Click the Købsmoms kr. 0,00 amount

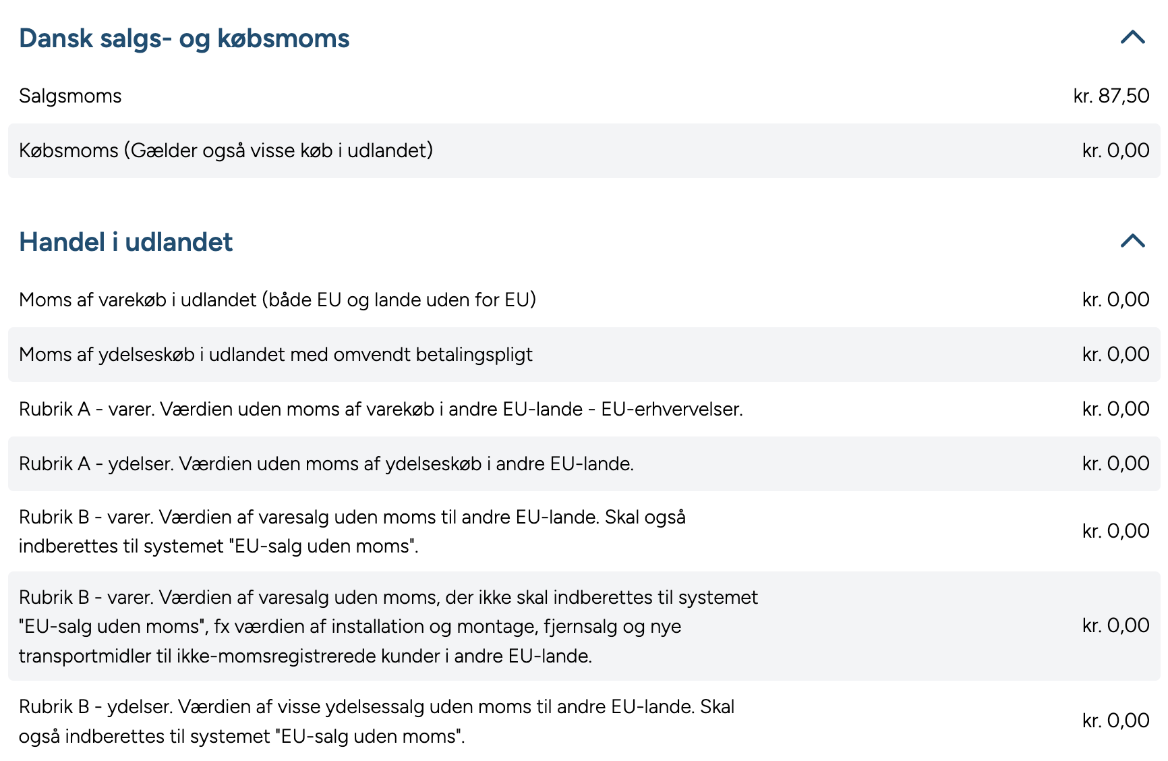[1115, 150]
